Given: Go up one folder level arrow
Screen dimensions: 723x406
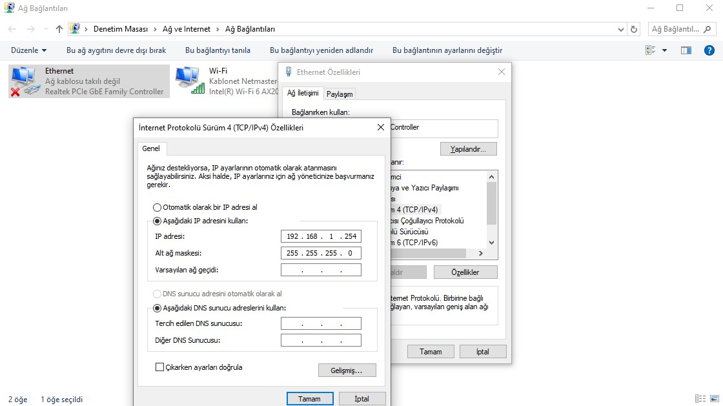Looking at the screenshot, I should pyautogui.click(x=59, y=29).
